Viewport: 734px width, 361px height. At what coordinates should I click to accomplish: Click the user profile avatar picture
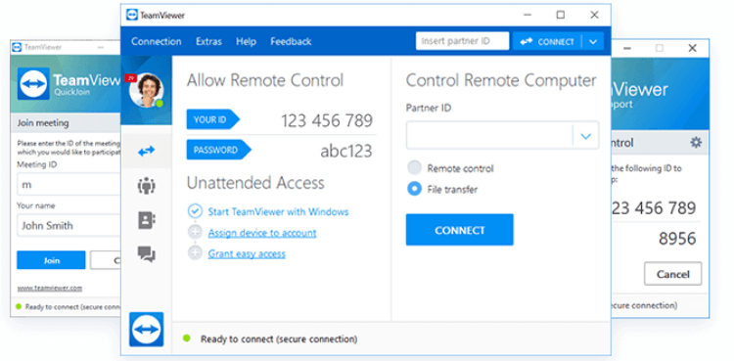[147, 90]
